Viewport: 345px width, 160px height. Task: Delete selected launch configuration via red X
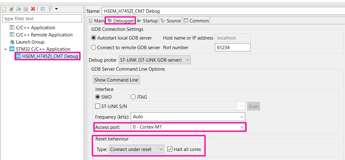(x=33, y=9)
